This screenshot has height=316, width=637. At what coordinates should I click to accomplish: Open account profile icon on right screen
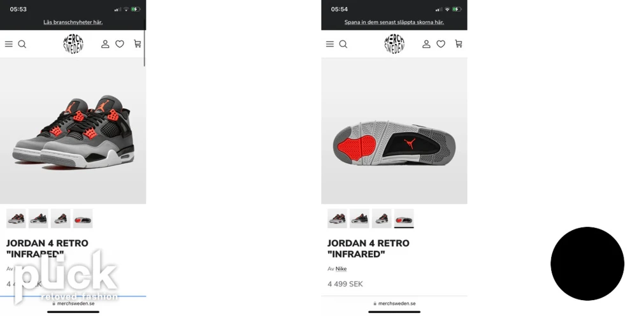(x=426, y=44)
